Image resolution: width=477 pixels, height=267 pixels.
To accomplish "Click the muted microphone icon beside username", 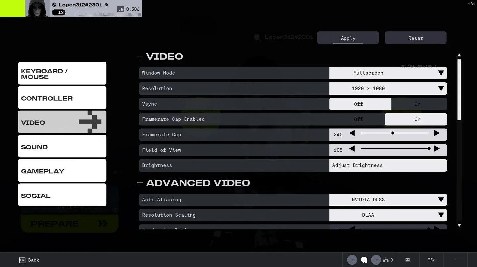I will tap(106, 5).
